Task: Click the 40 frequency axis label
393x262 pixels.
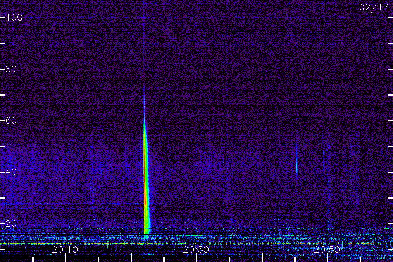Action: (x=11, y=172)
